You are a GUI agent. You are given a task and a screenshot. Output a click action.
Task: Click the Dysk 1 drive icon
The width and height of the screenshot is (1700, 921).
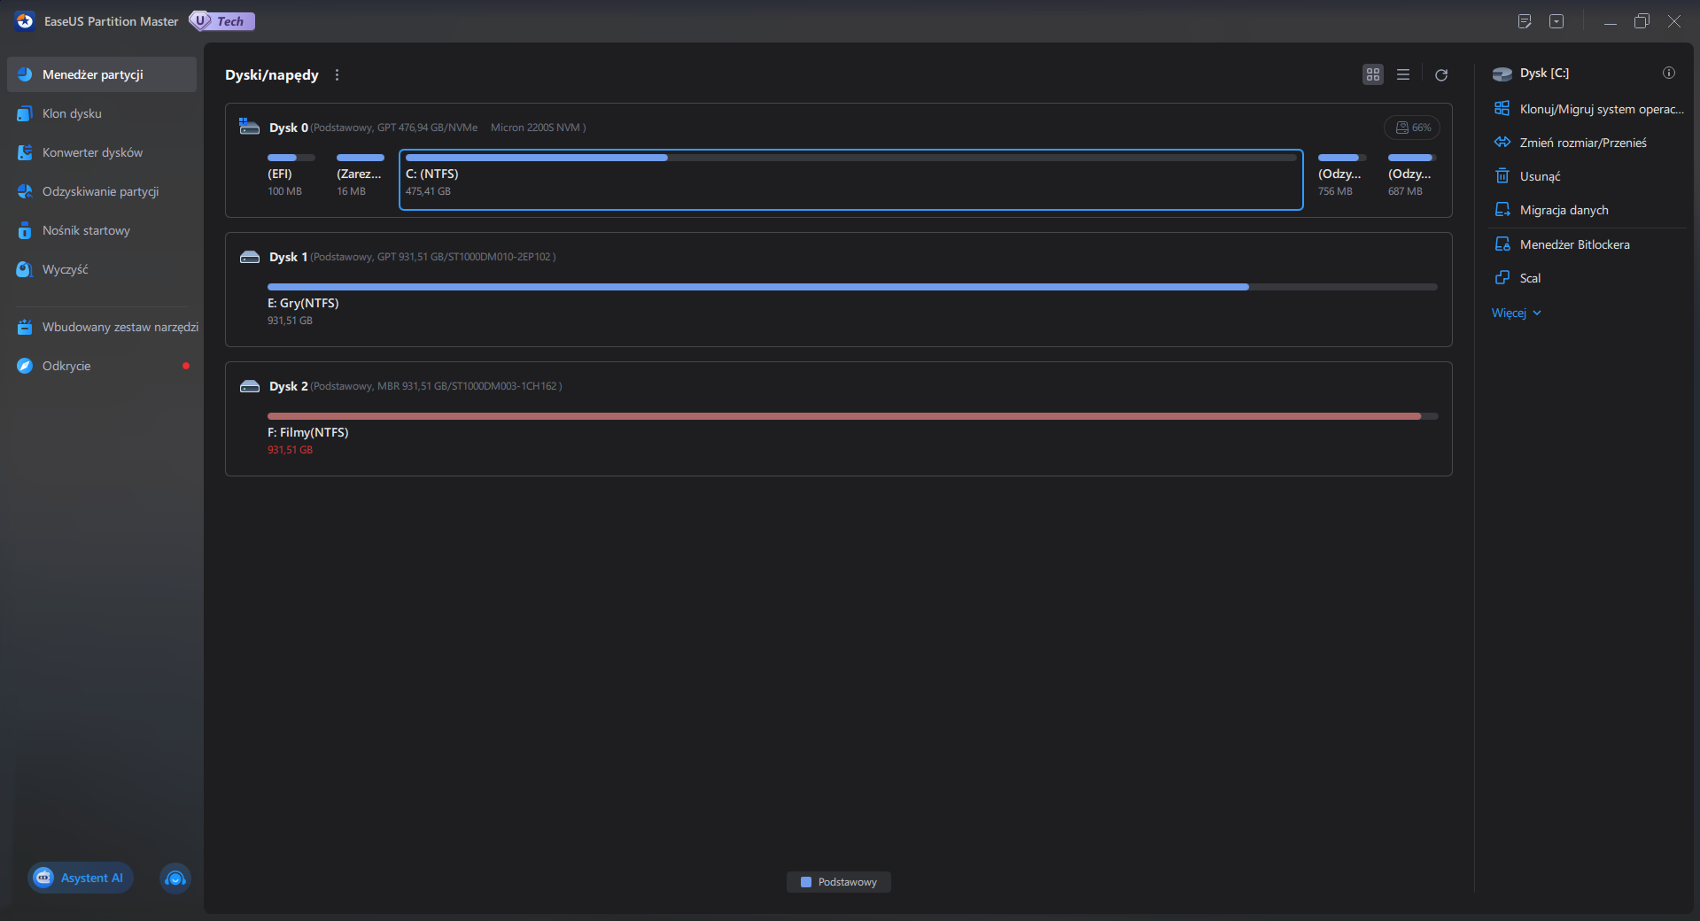coord(250,257)
